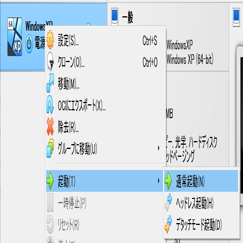Click the stacked squares icon for グループに移動(U)
The height and width of the screenshot is (243, 243).
coord(50,148)
